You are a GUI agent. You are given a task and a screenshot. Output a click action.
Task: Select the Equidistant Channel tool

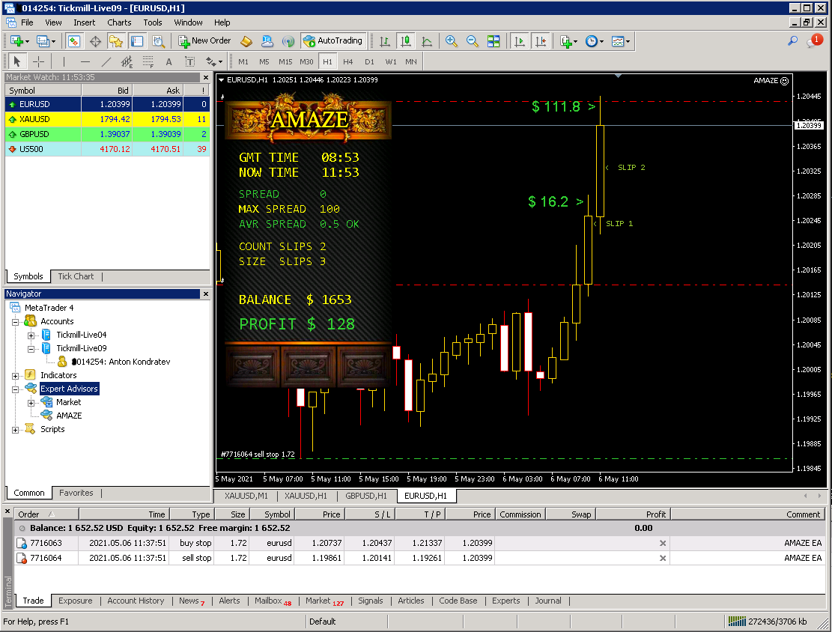click(x=127, y=61)
